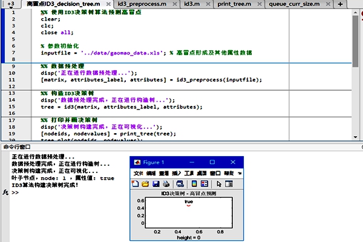Screen dimensions: 363x242
Task: Open the 工具 menu in Figure 1
Action: click(188, 173)
